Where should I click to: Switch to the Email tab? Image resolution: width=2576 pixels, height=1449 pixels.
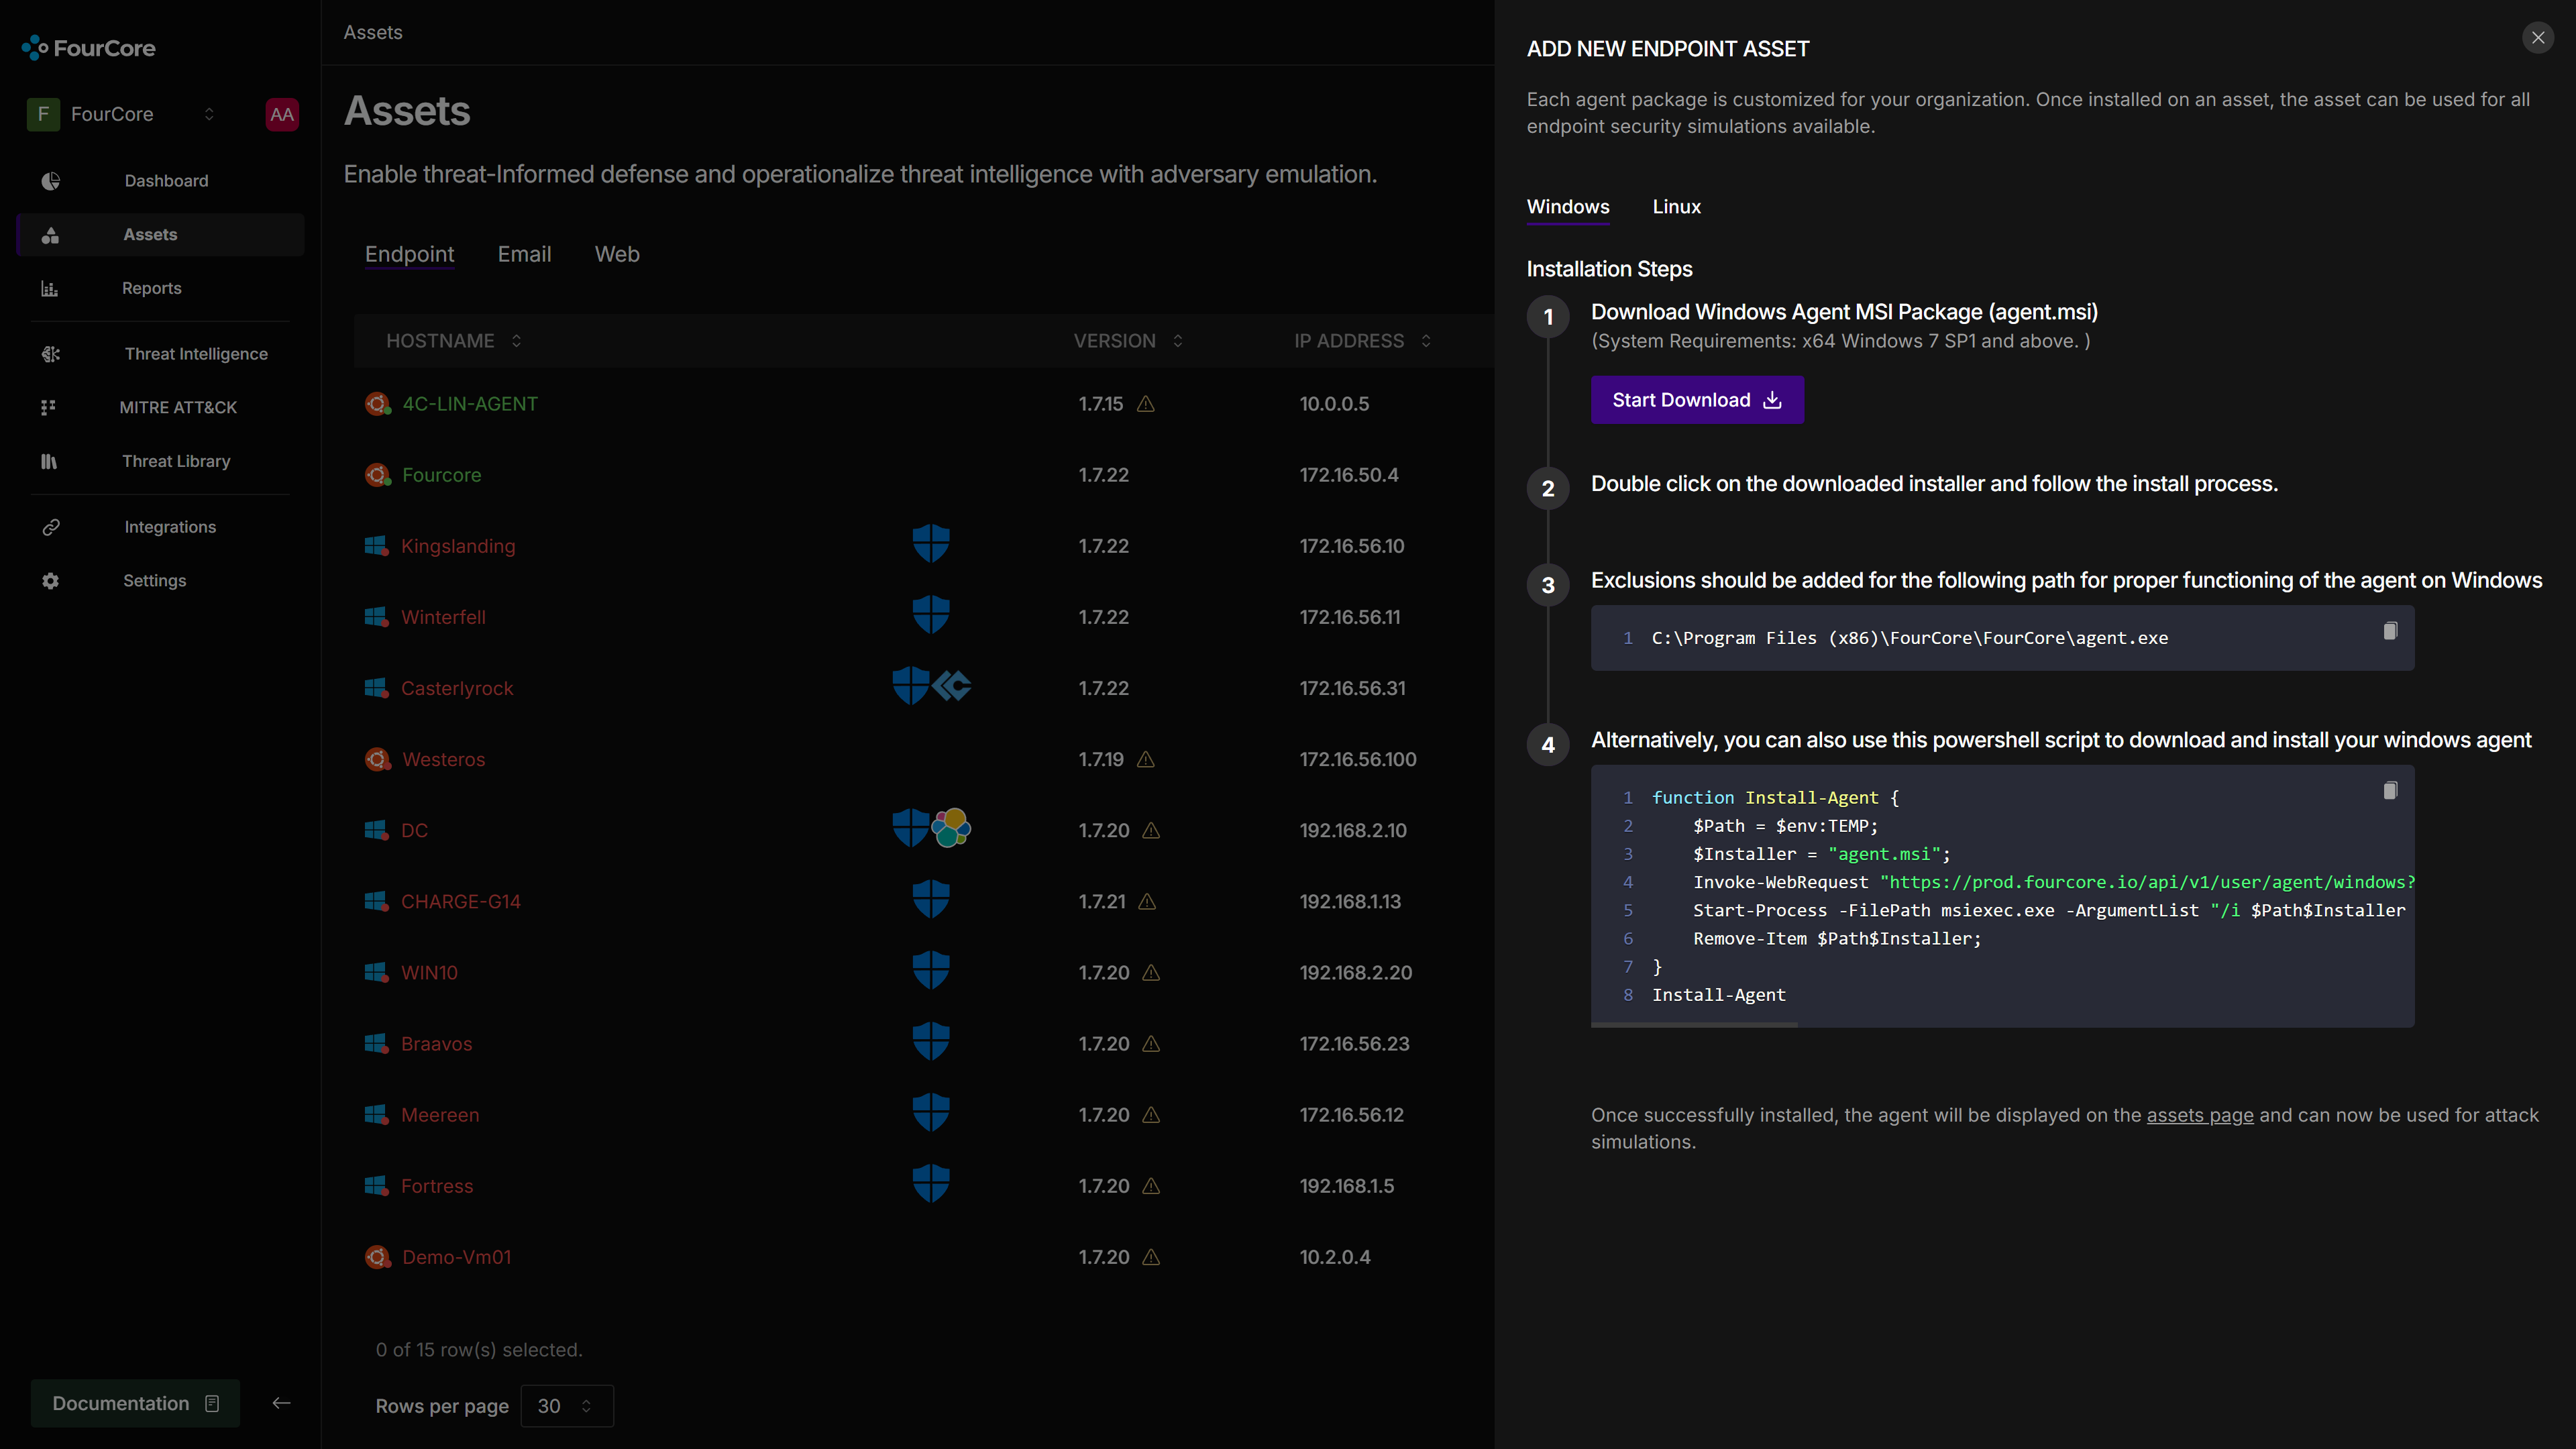[x=524, y=254]
